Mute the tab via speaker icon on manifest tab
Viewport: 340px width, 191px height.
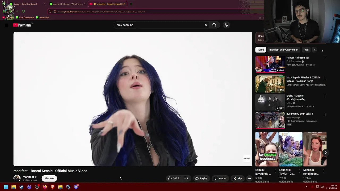point(95,4)
